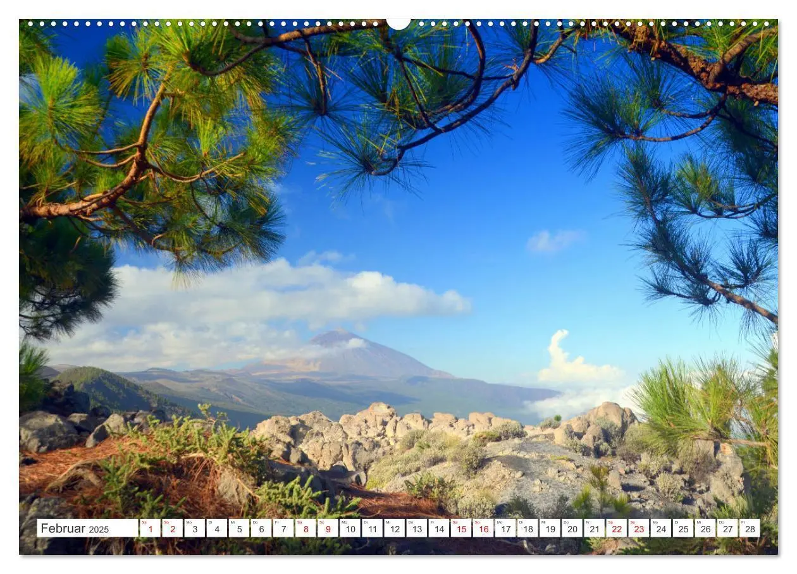Select date cell 25 in the calendar strip
The height and width of the screenshot is (574, 797).
point(683,528)
